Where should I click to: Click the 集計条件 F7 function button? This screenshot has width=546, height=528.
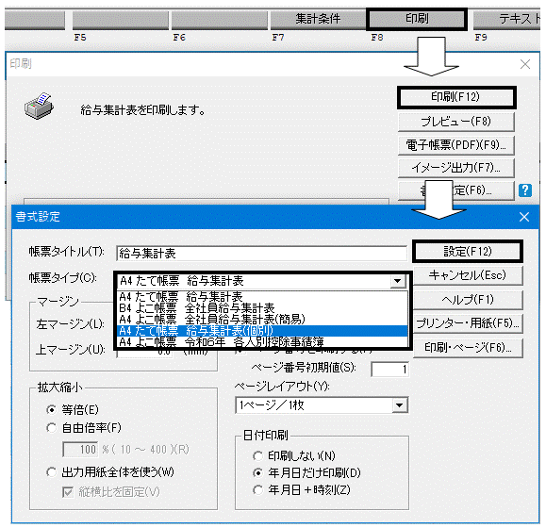[318, 19]
